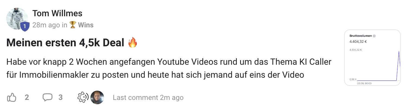Click the trophy icon beside Wins

click(x=73, y=25)
